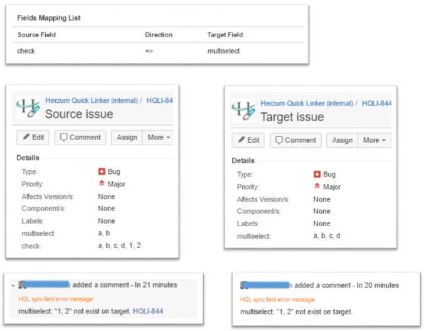Click the Major priority icon in Target issue
This screenshot has height=331, width=426.
(x=317, y=187)
